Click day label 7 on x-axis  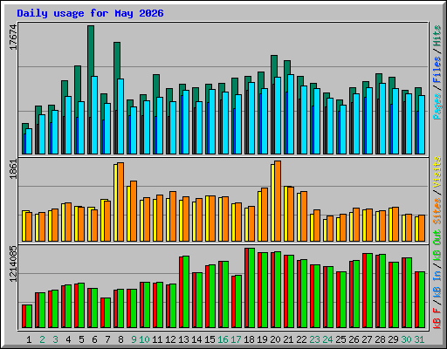(x=107, y=339)
